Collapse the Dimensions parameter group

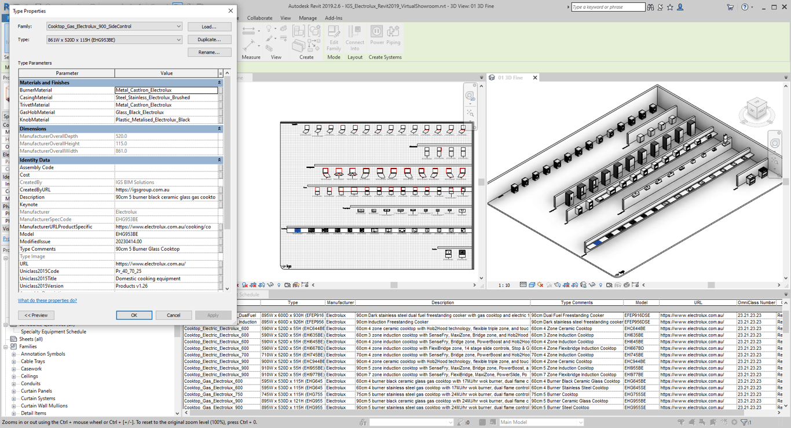tap(219, 129)
